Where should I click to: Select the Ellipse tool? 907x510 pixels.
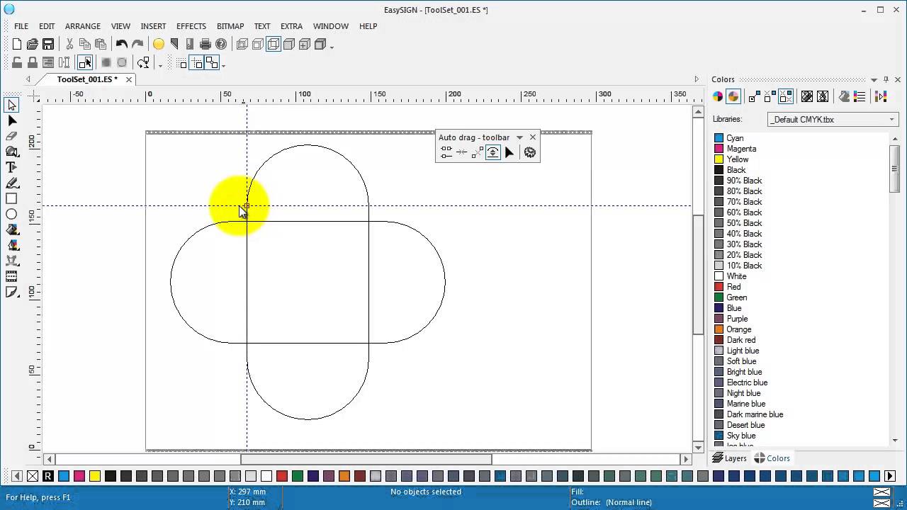pyautogui.click(x=11, y=215)
